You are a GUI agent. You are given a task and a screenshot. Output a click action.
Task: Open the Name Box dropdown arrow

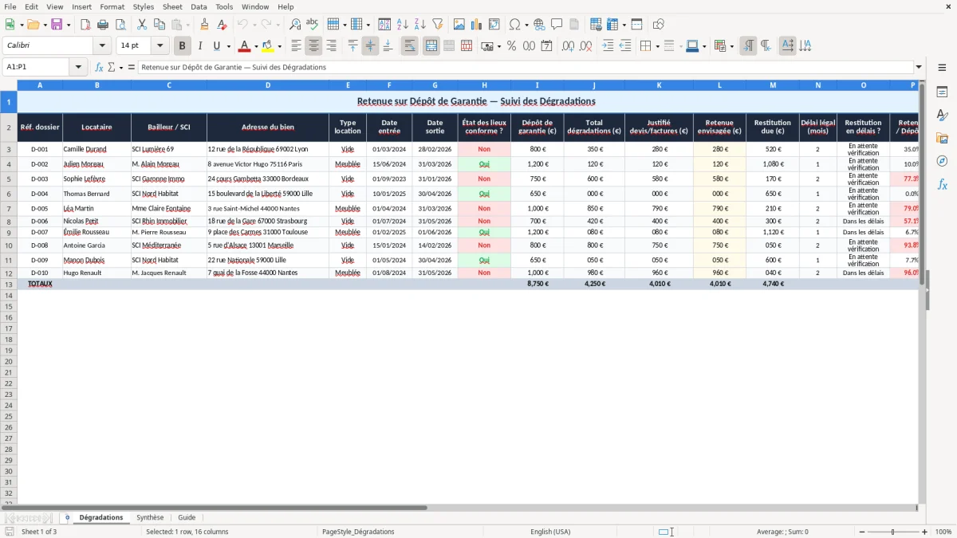(78, 67)
